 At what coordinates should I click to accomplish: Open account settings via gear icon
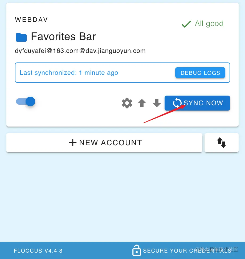[x=127, y=103]
